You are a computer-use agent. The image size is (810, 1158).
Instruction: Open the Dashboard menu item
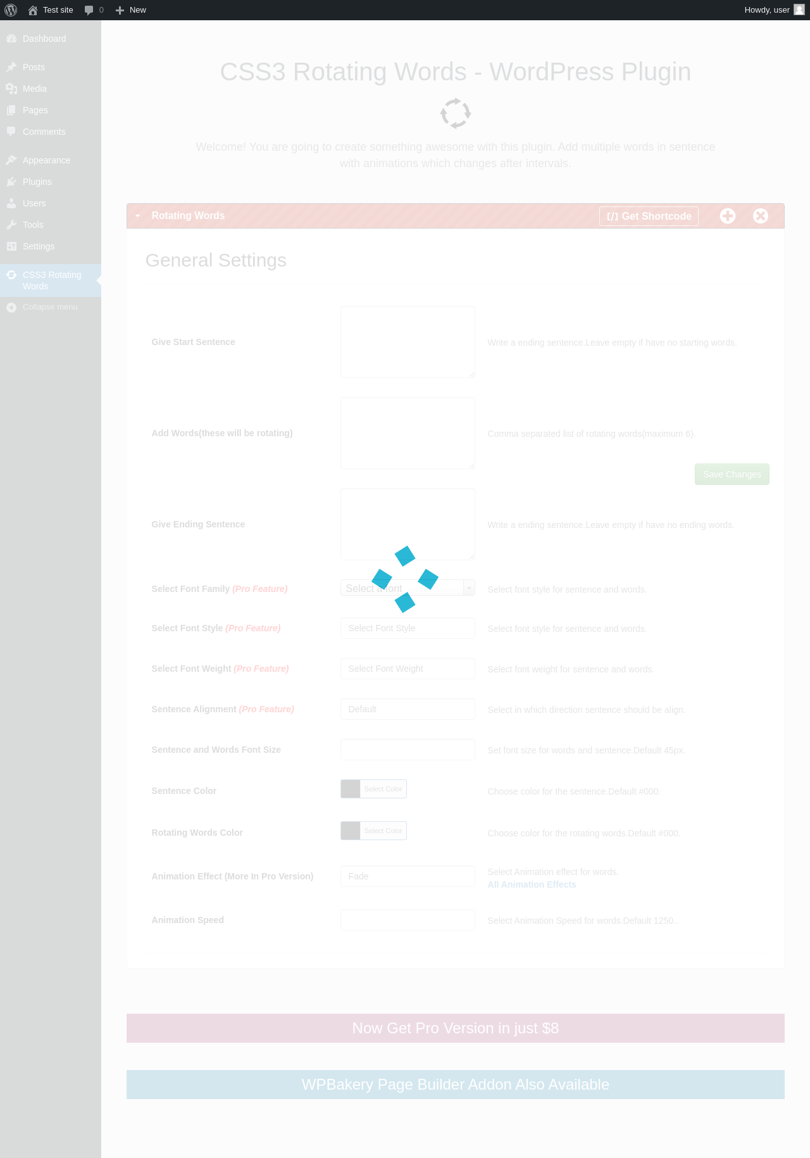pos(51,39)
